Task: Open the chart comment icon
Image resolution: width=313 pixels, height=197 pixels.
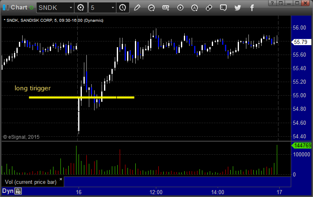Action: 223,8
